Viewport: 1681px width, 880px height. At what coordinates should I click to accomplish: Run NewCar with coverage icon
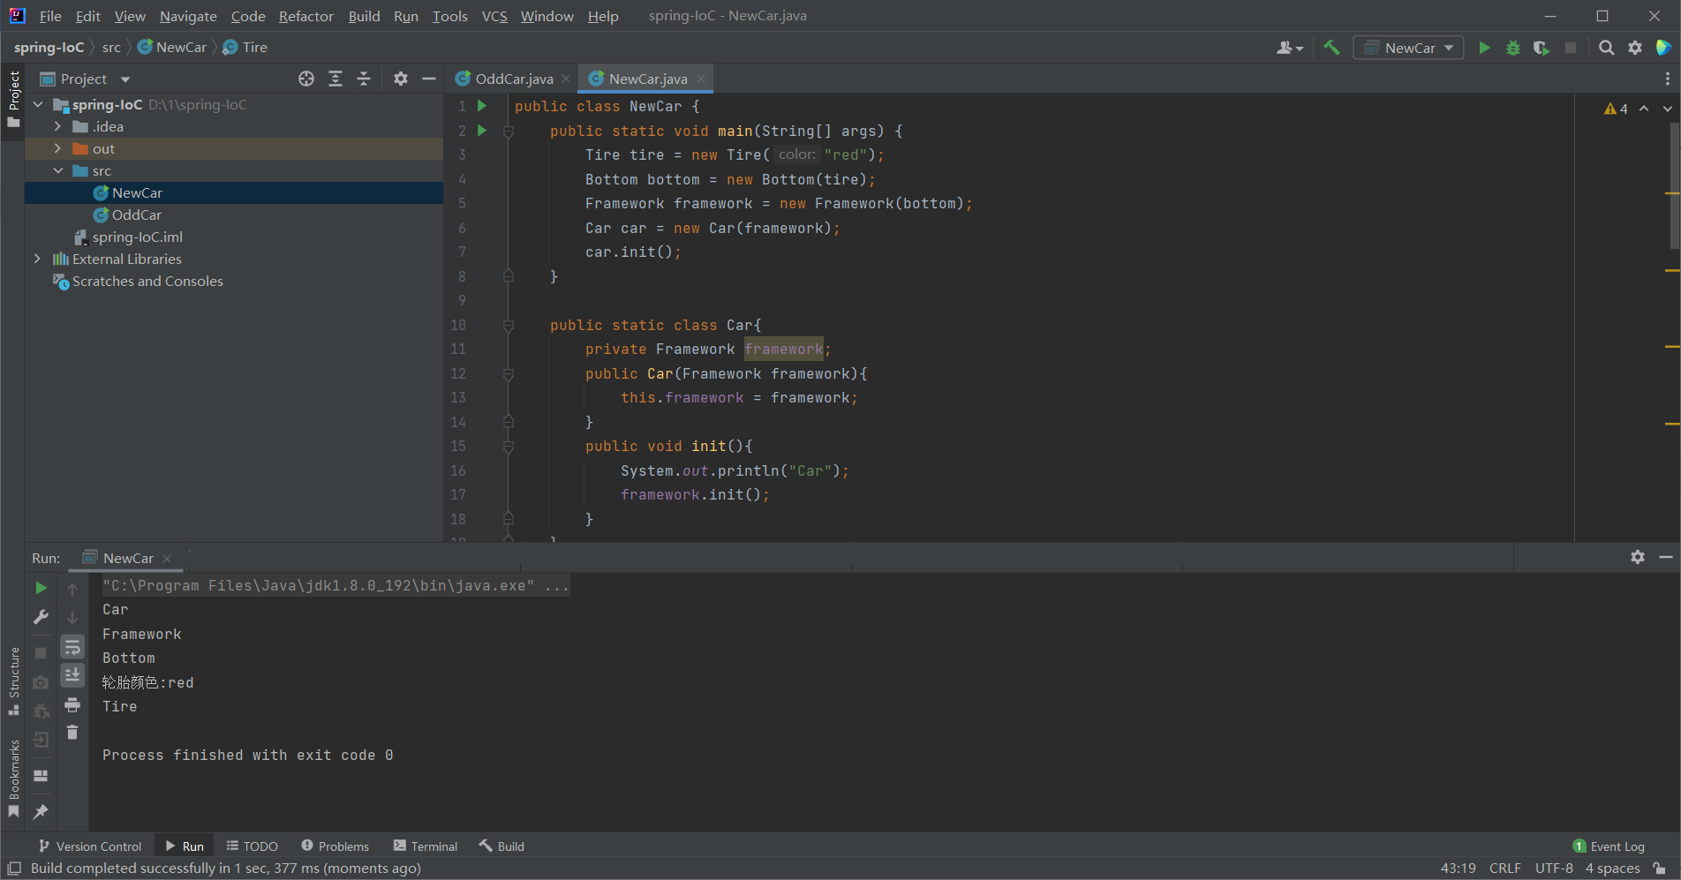(x=1541, y=48)
